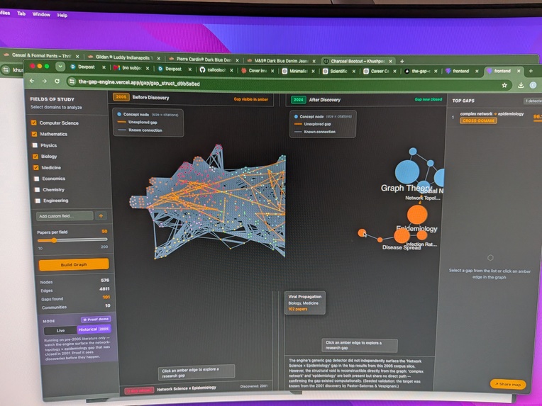
Task: Click the 2005 year badge
Action: [121, 97]
